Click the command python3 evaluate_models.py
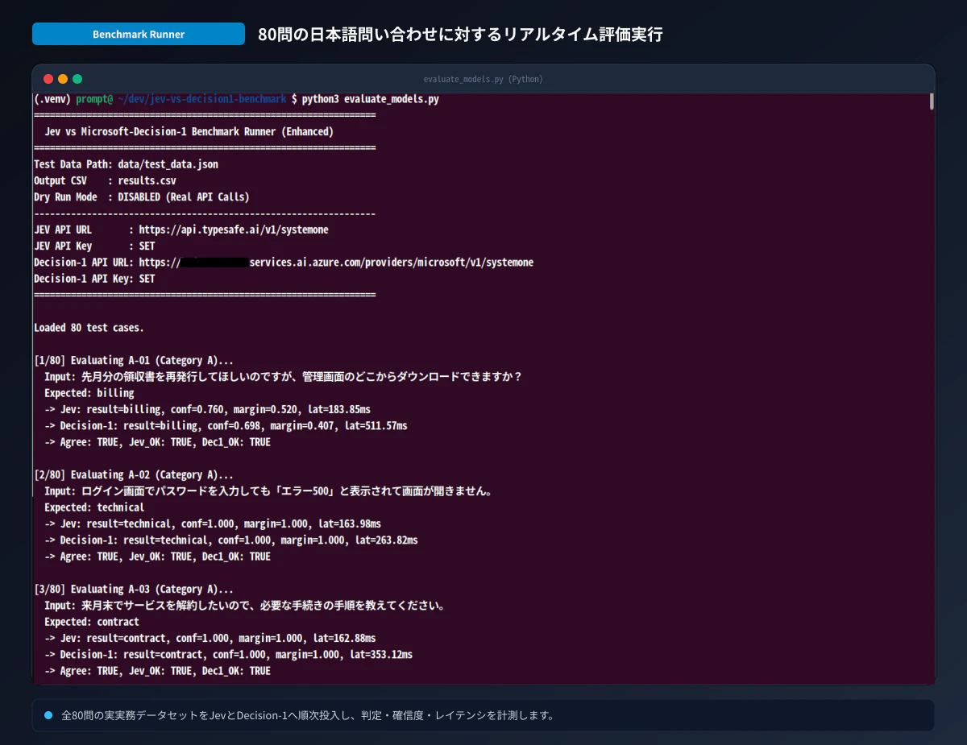 tap(371, 99)
